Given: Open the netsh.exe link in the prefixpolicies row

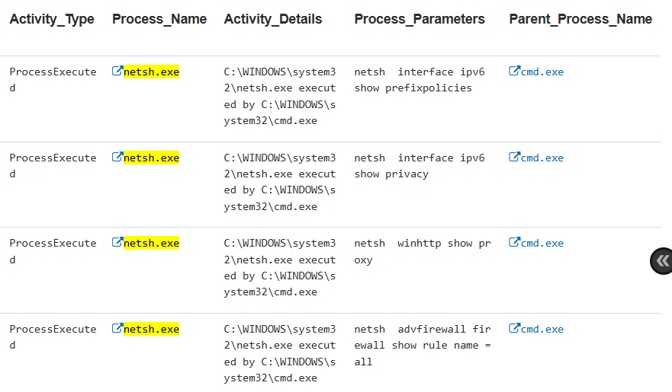Looking at the screenshot, I should (151, 72).
